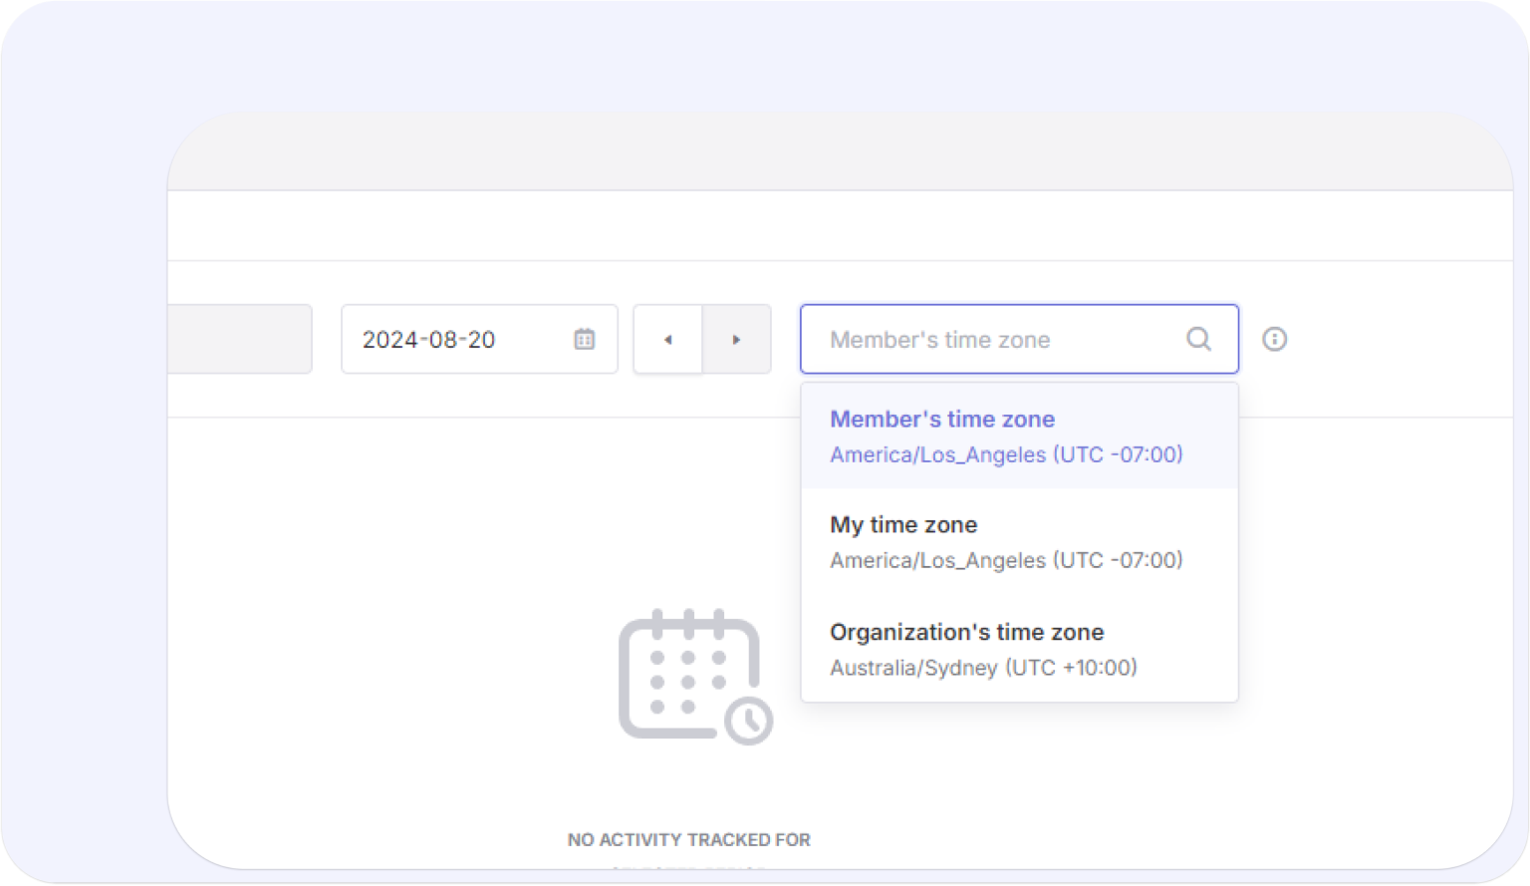Click the Australia/Sydney (UTC +10:00) subtitle
The width and height of the screenshot is (1530, 886).
click(983, 668)
